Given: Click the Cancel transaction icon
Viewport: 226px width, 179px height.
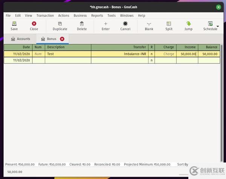Looking at the screenshot, I should coord(125,24).
